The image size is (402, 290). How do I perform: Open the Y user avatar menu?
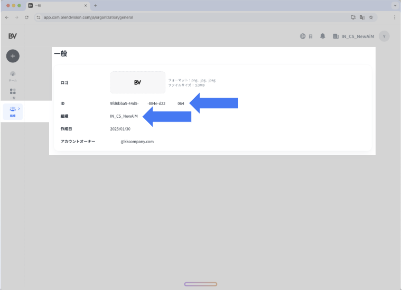(385, 36)
